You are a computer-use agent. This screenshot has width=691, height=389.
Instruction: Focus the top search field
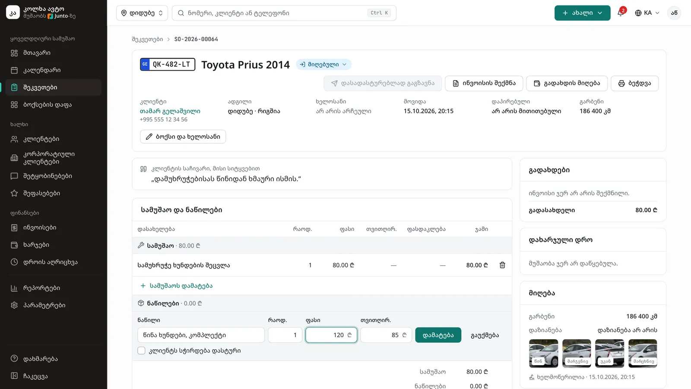[x=284, y=13]
